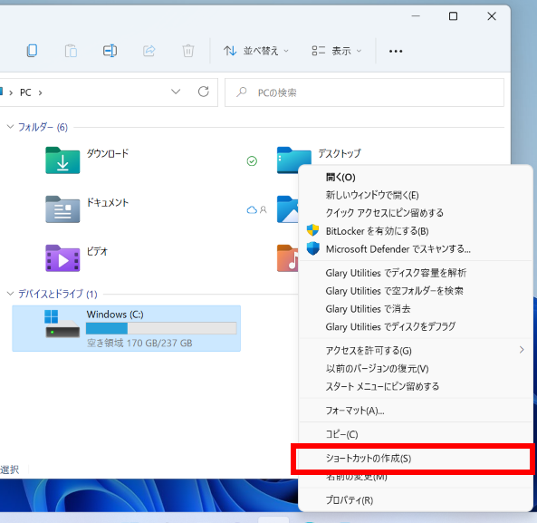This screenshot has height=523, width=537.
Task: Click the chevron after PC in breadcrumb
Action: (x=41, y=92)
